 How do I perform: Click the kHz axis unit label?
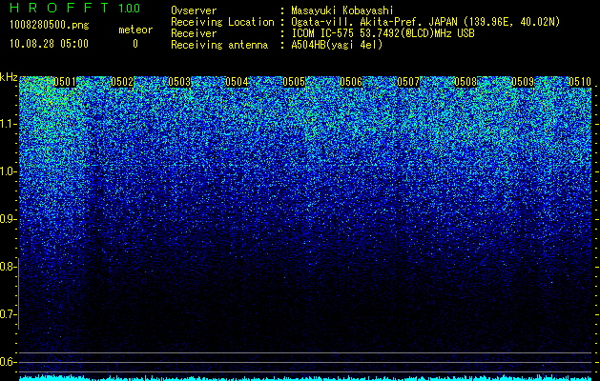9,77
